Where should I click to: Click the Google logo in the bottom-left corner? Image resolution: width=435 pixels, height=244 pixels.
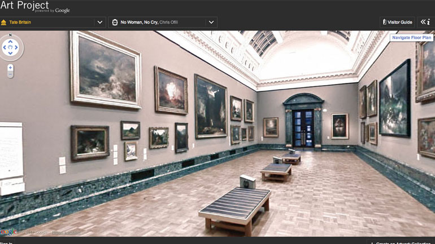[8, 232]
